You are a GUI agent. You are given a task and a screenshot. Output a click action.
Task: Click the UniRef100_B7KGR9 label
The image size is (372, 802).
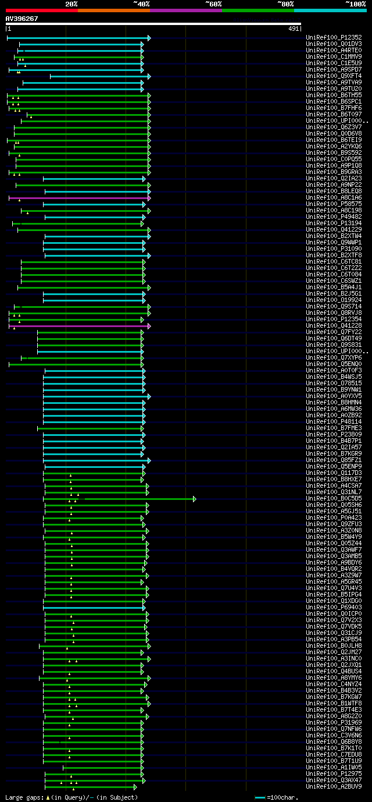[x=334, y=454]
